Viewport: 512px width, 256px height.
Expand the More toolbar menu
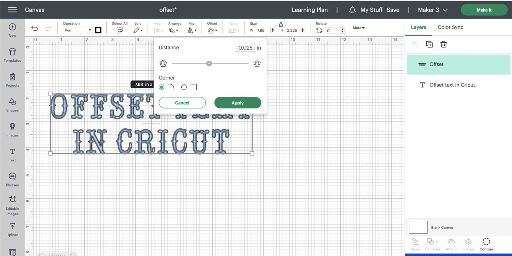coord(358,28)
